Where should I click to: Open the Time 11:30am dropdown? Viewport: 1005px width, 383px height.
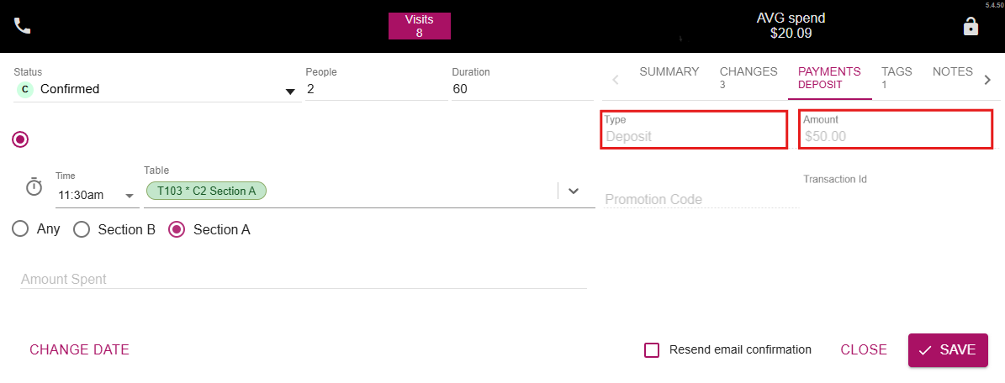pos(97,196)
